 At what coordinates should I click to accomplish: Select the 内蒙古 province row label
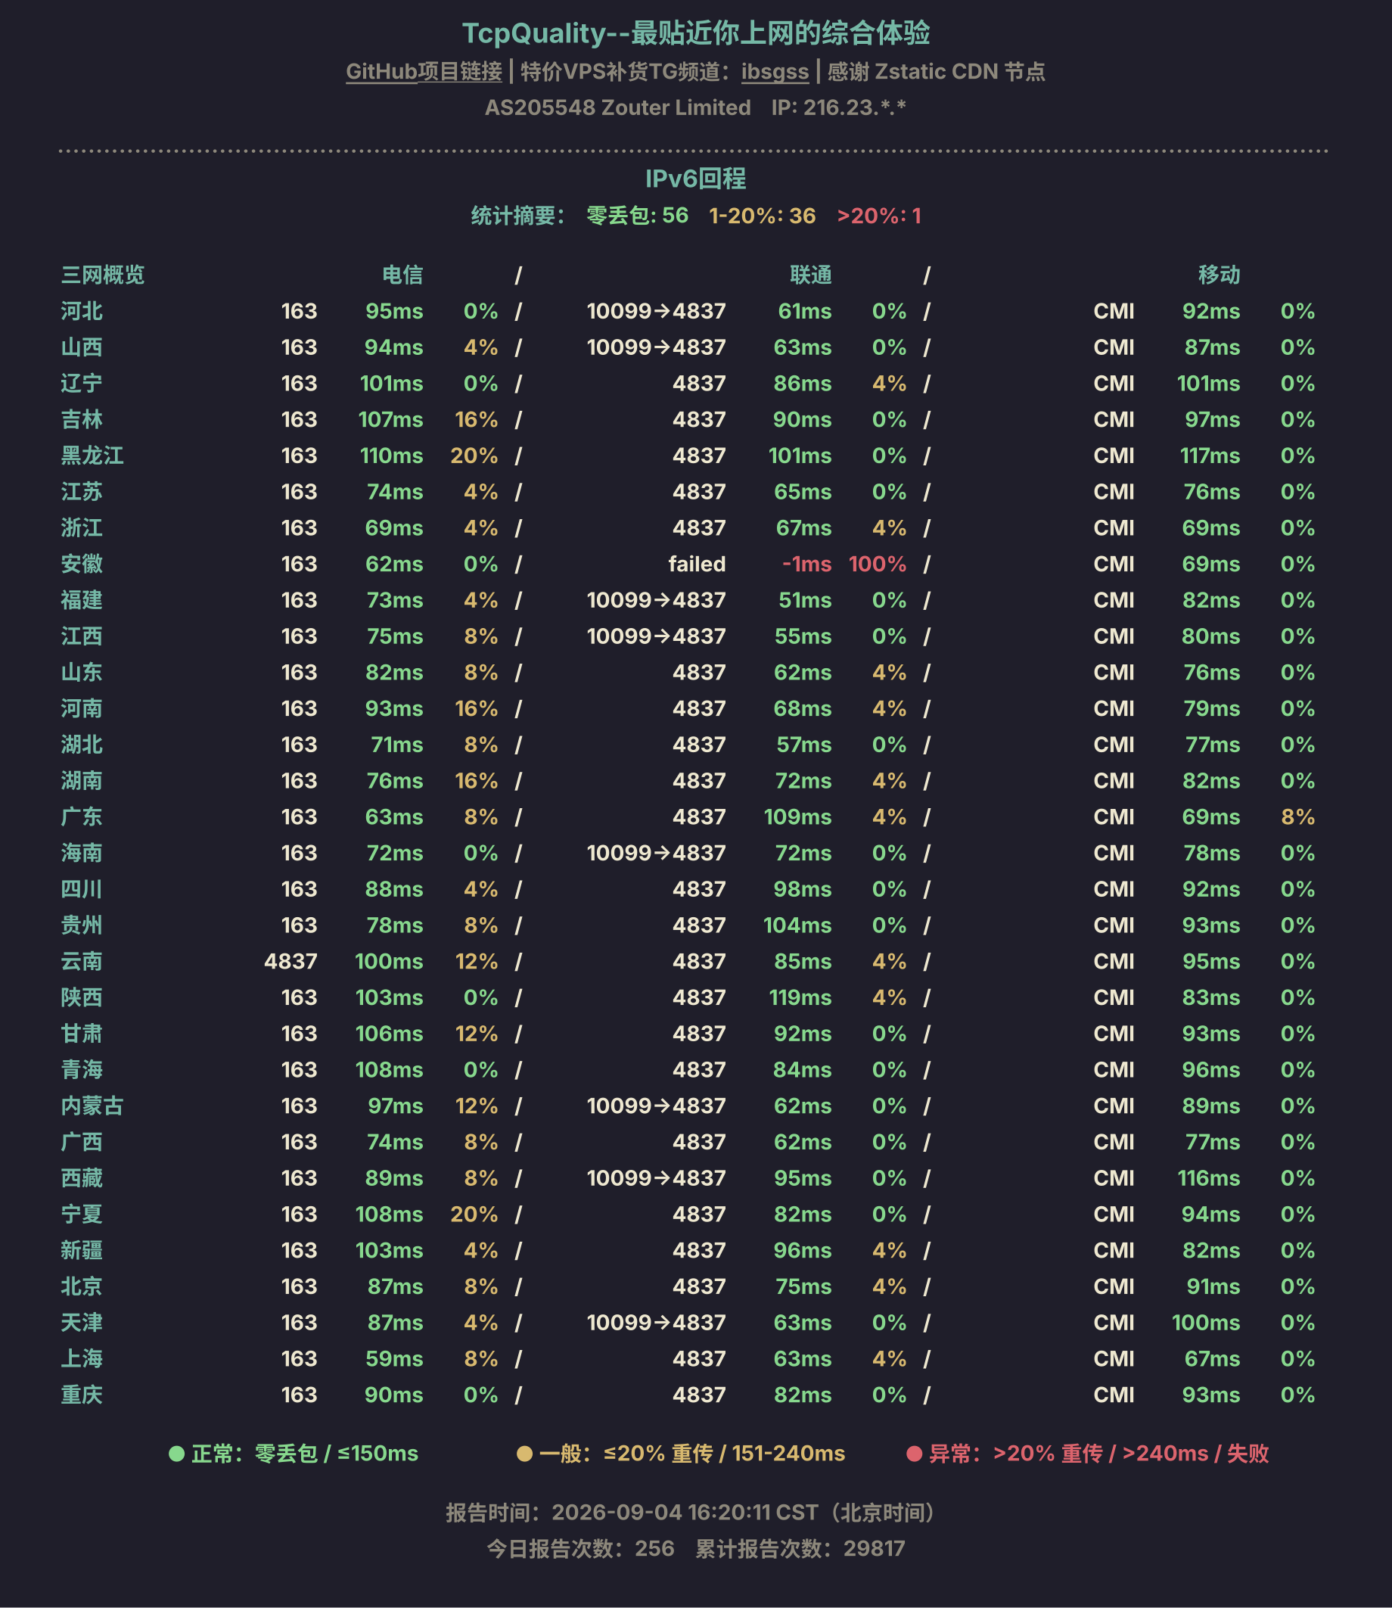coord(92,1106)
